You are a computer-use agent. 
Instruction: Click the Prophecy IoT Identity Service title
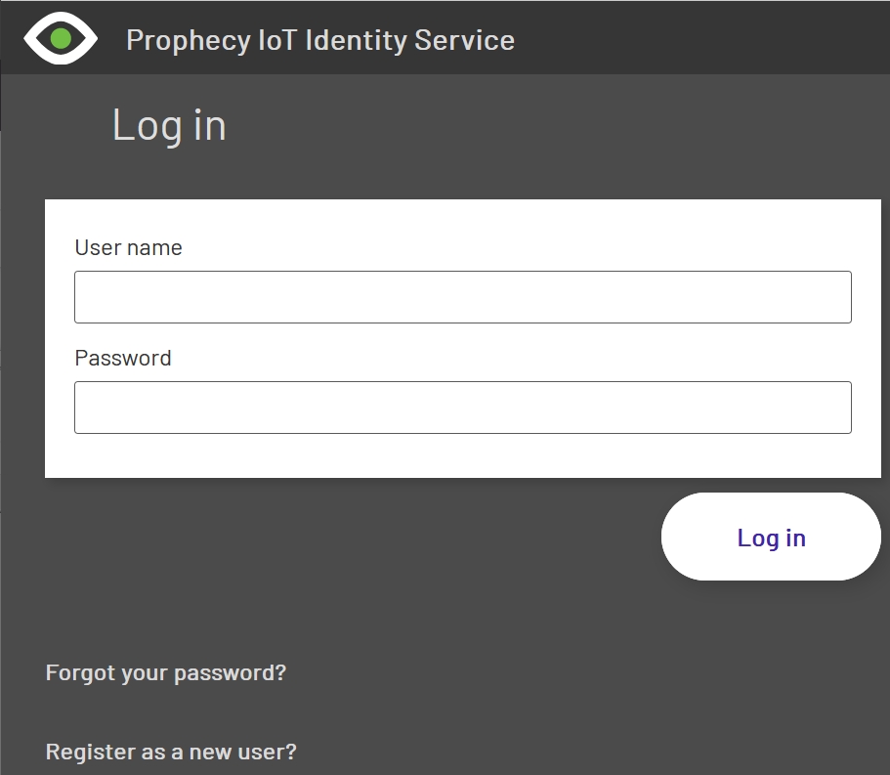coord(318,40)
